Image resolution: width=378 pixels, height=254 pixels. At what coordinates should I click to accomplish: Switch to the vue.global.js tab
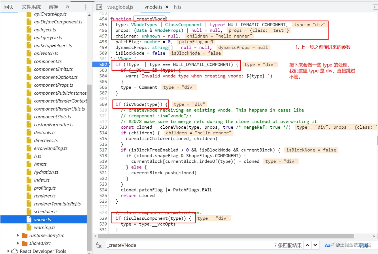tap(120, 7)
